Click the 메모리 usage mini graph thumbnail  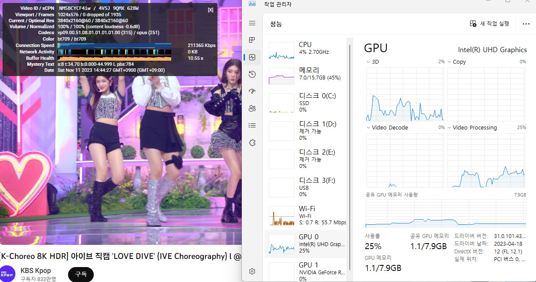click(x=282, y=75)
